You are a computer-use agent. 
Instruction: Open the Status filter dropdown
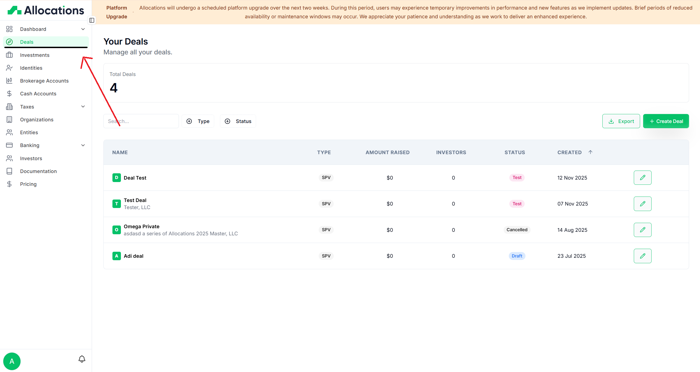point(238,121)
